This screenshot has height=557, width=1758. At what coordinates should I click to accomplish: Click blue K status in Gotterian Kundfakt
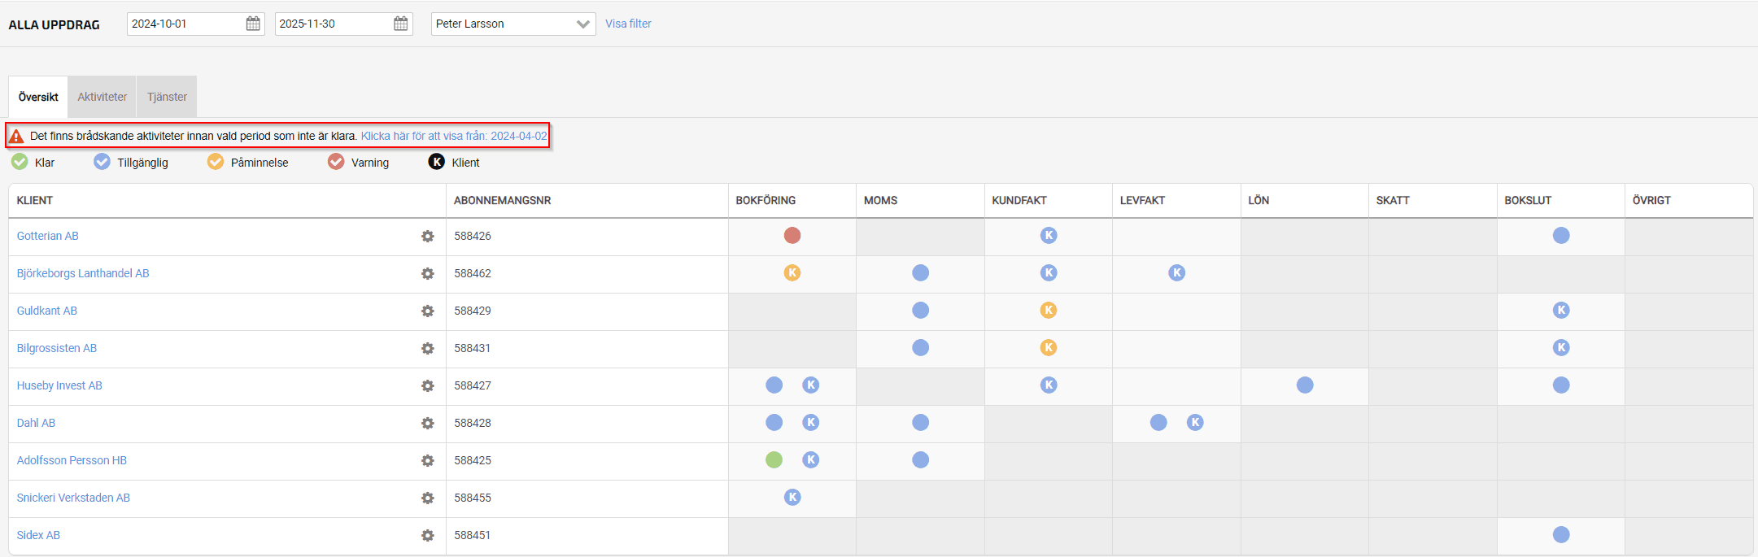coord(1049,235)
